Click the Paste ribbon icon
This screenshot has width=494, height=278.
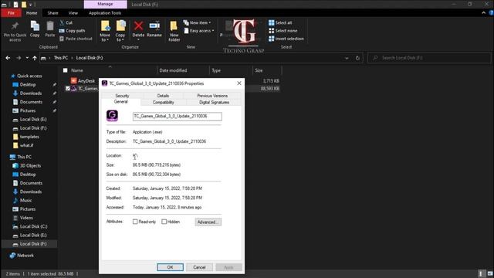pyautogui.click(x=49, y=26)
